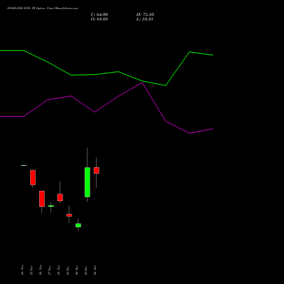Click the ANGELONE 2550 PE Option Chart title
Viewport: 284px width, 284px height.
pyautogui.click(x=42, y=9)
